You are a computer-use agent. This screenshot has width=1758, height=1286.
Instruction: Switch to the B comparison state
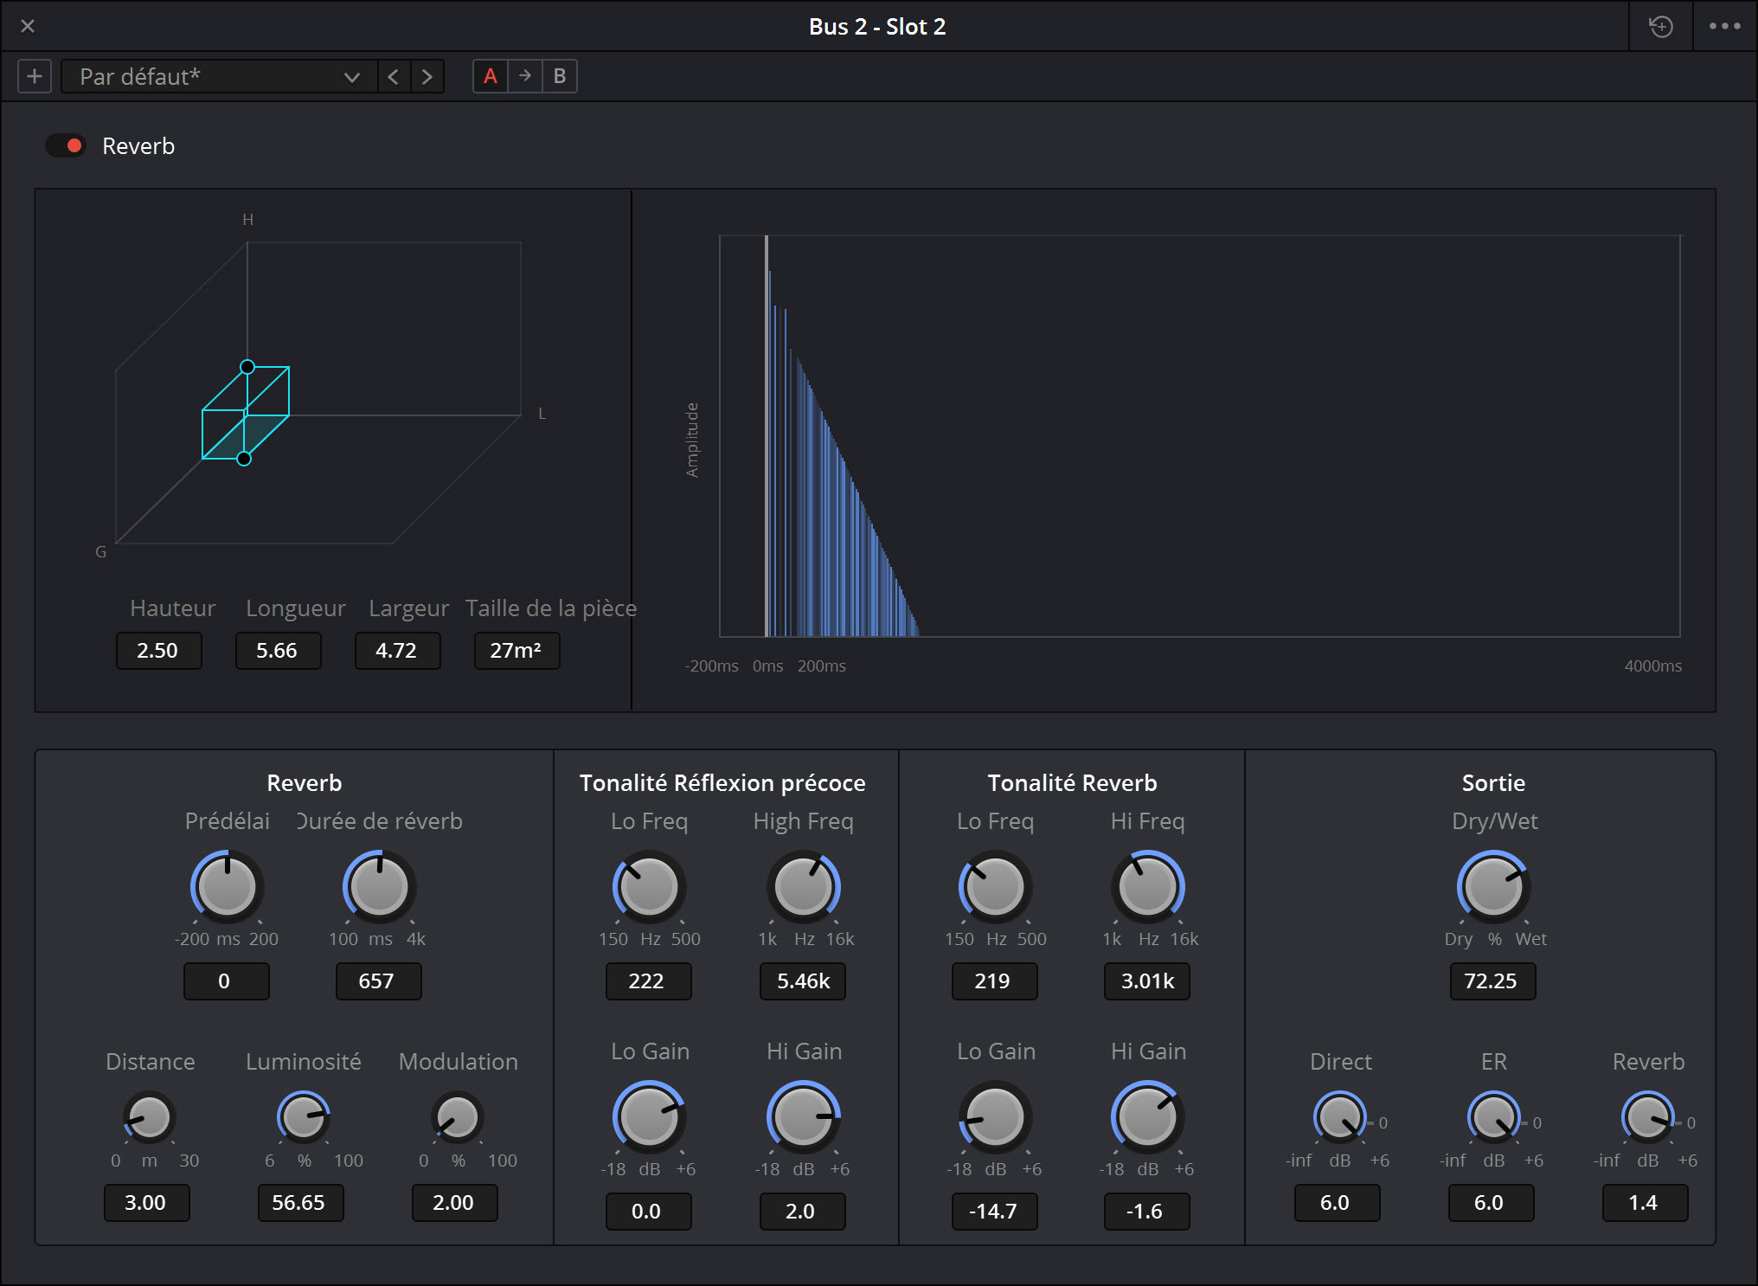pos(559,76)
